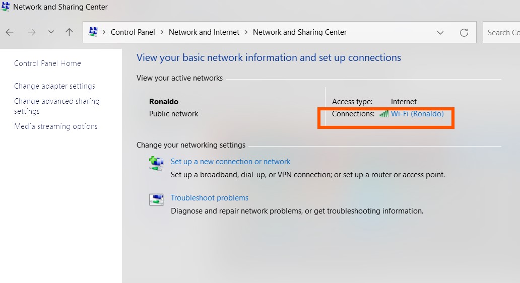
Task: Open the Wi-Fi (Ronaldo) connection link
Action: (x=417, y=114)
